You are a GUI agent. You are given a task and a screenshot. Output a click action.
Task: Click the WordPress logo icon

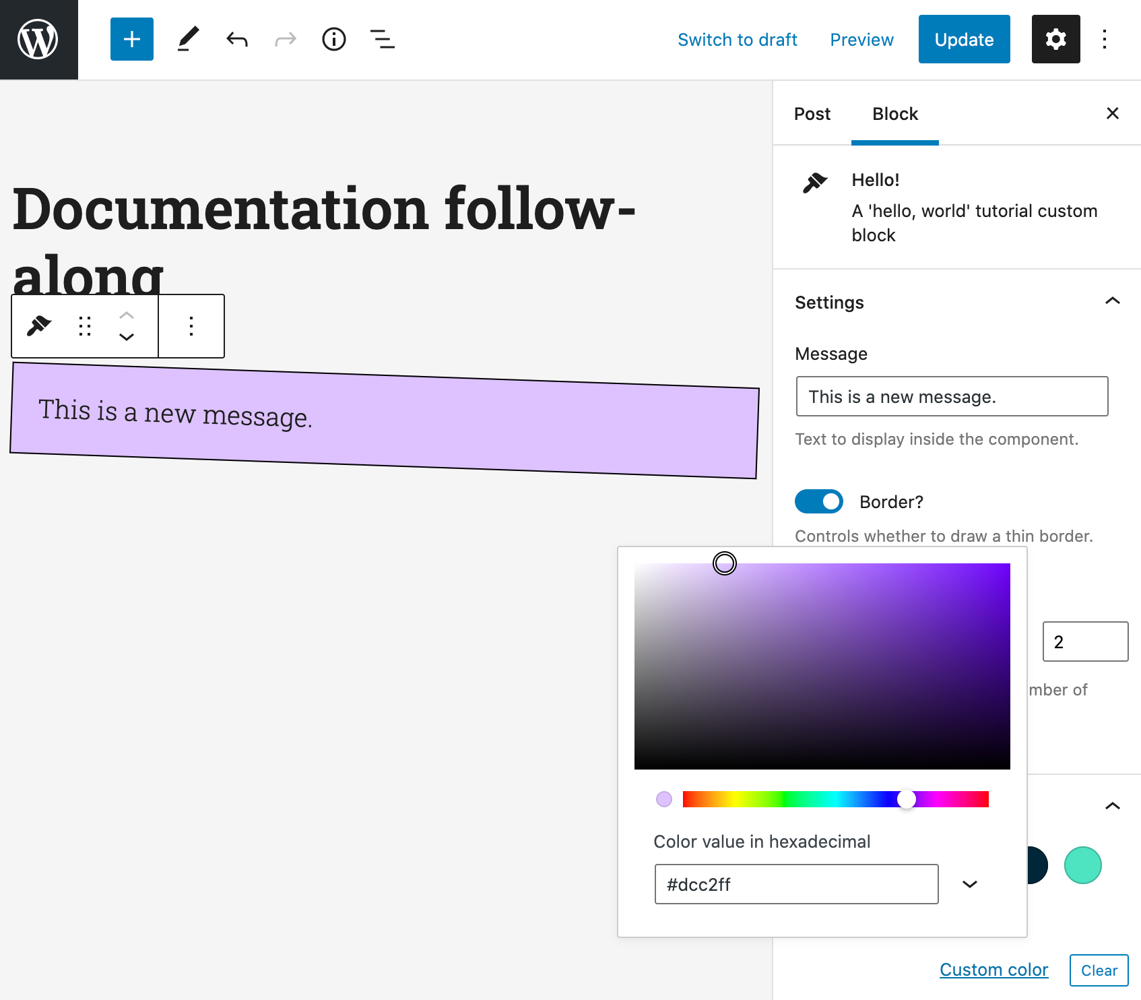38,40
